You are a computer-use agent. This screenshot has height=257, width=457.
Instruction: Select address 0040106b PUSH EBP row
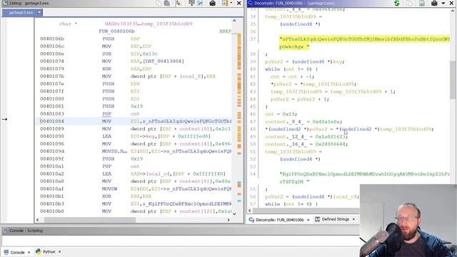pos(136,39)
